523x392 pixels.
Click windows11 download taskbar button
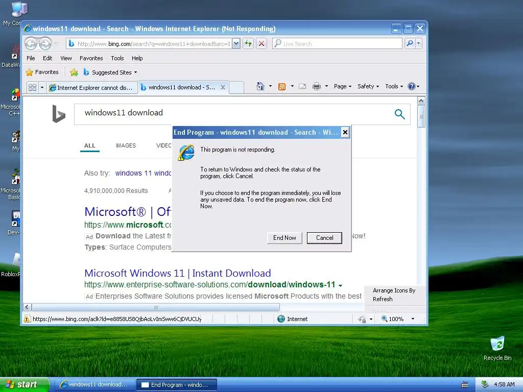coord(94,385)
